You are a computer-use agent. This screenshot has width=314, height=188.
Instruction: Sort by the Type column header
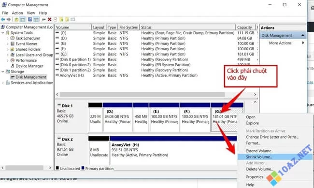pyautogui.click(x=112, y=27)
